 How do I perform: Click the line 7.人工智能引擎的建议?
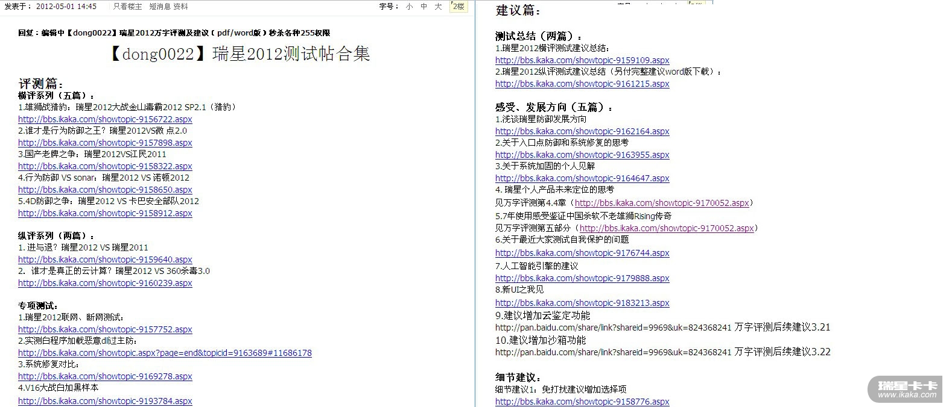(x=537, y=266)
